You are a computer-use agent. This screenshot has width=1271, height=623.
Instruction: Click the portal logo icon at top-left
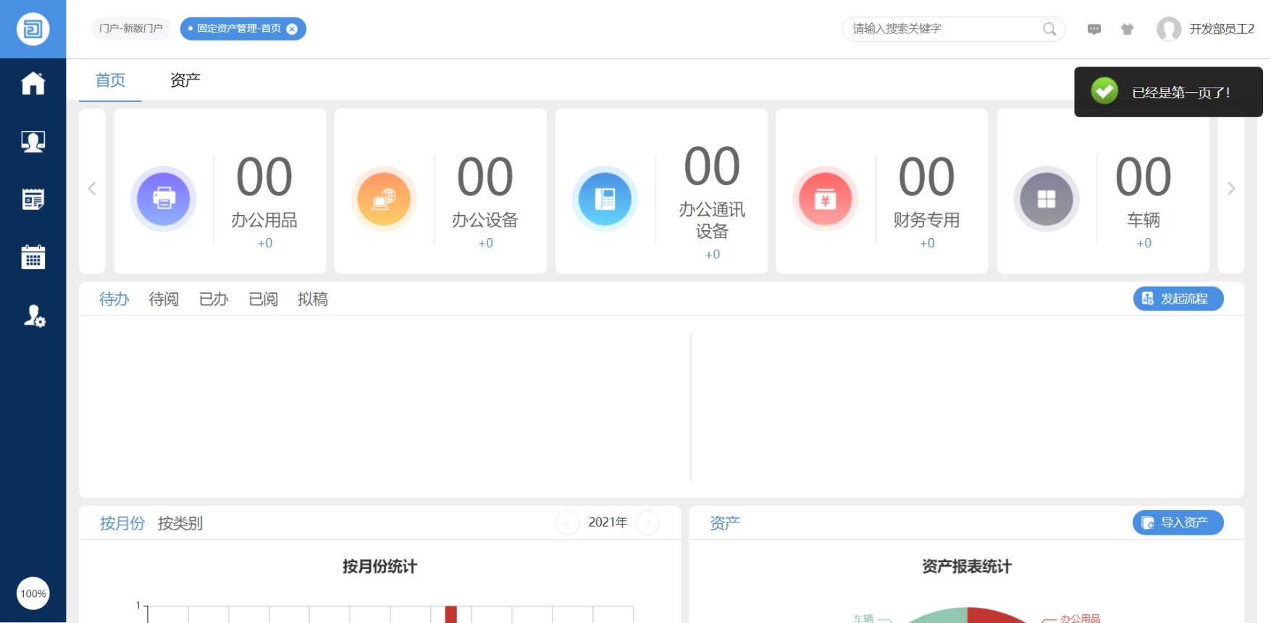(33, 29)
